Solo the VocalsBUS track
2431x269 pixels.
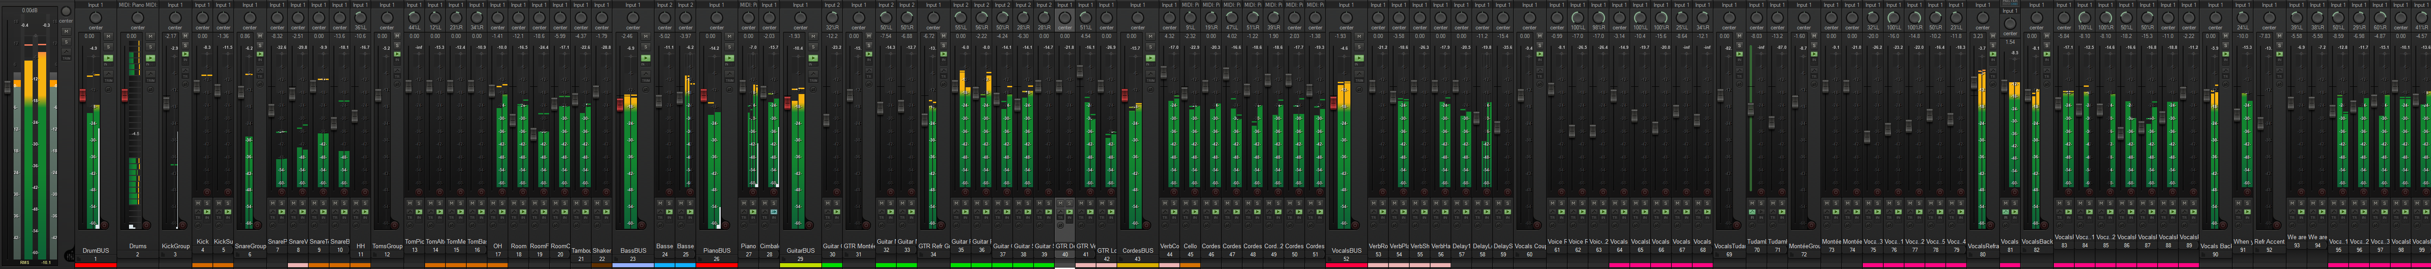pyautogui.click(x=1359, y=47)
